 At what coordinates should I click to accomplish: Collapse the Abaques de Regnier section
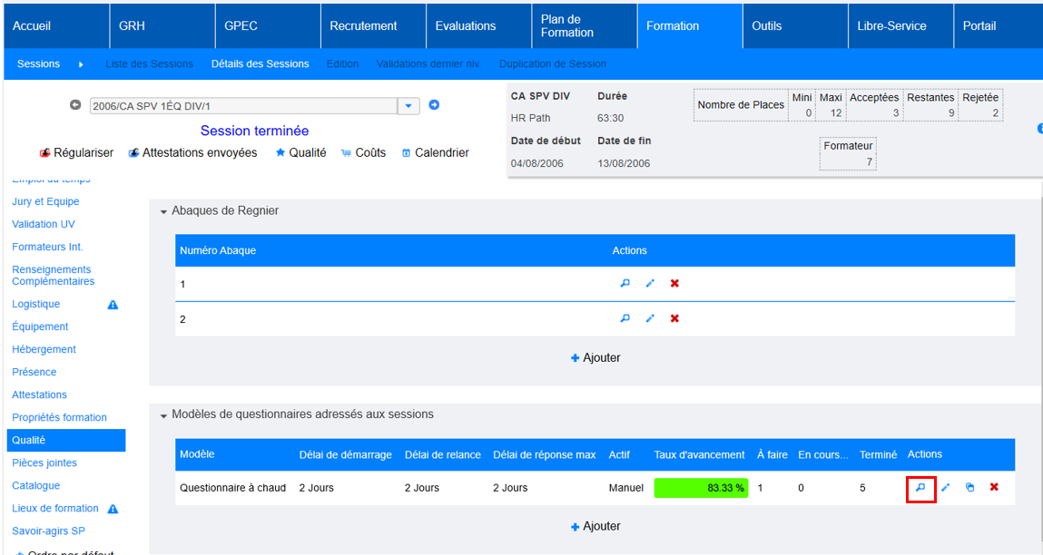pos(164,211)
